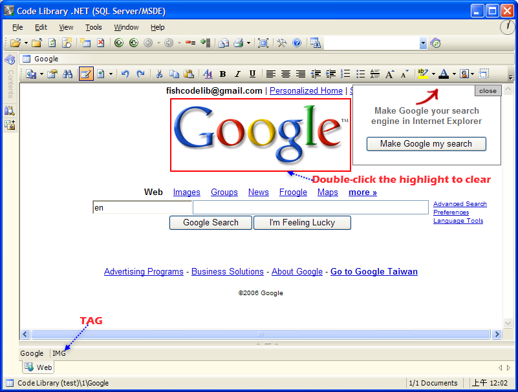
Task: Click the increase font size icon
Action: 389,74
